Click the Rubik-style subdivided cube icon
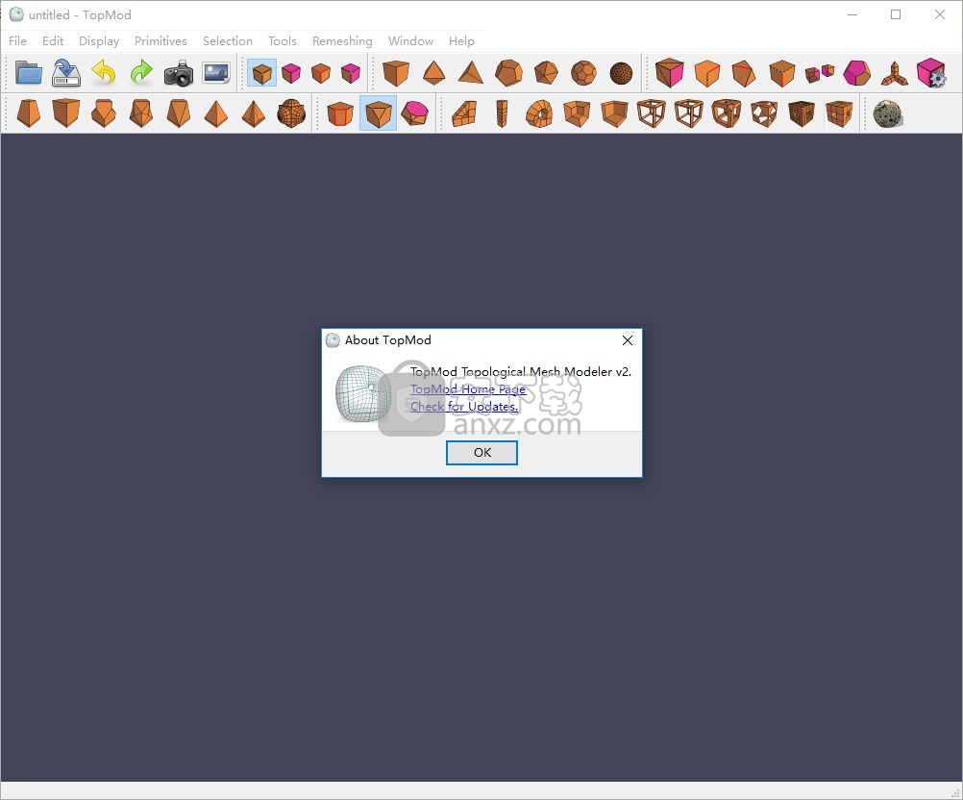 pyautogui.click(x=839, y=113)
